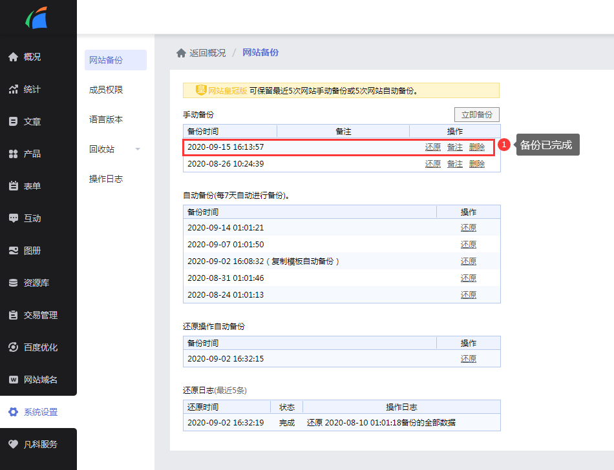The width and height of the screenshot is (614, 470).
Task: Delete the 2020-09-15 16:13:57 backup
Action: pyautogui.click(x=477, y=147)
